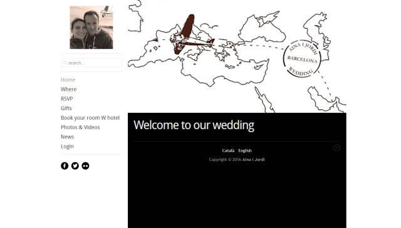Viewport: 401px width, 228px height.
Task: Open the Login link
Action: click(67, 146)
